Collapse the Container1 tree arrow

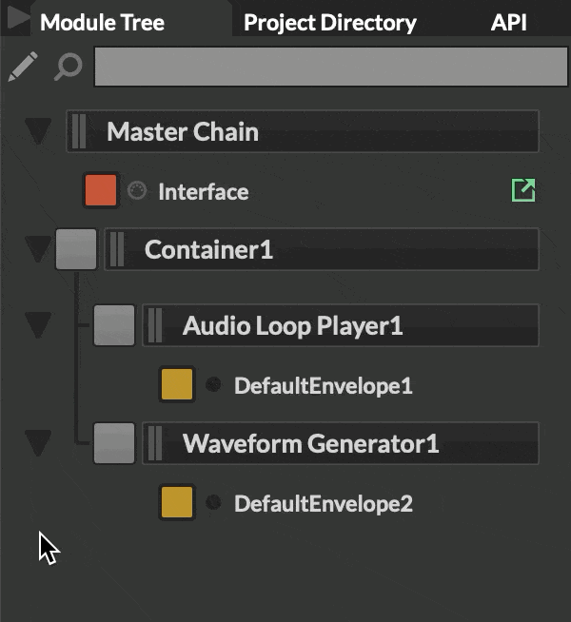click(x=38, y=250)
